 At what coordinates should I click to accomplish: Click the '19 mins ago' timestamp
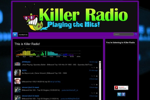coord(93,62)
